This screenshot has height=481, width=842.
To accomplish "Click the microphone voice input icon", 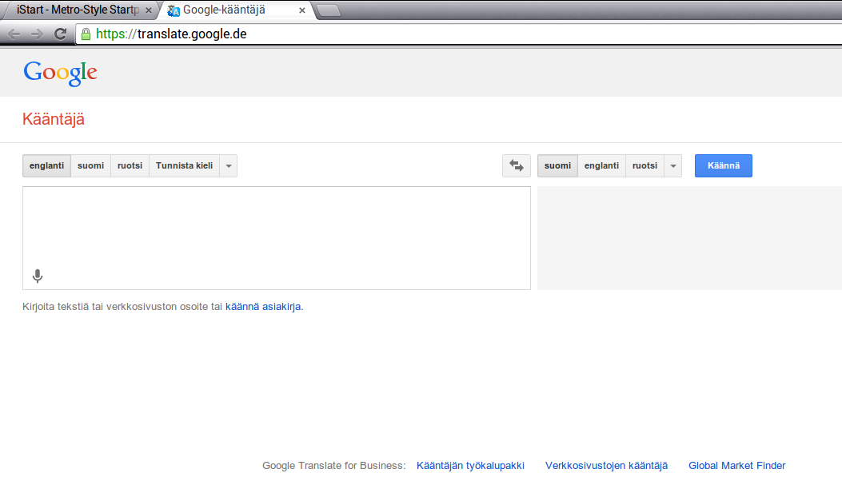I will point(37,276).
